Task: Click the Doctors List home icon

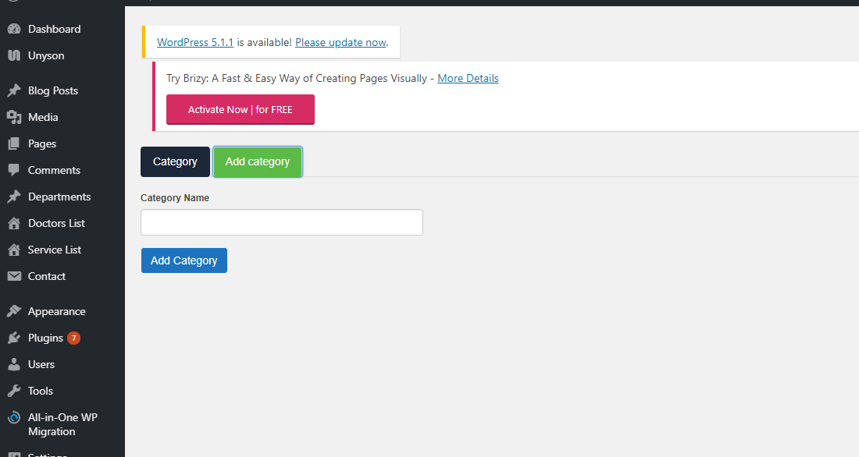Action: tap(14, 223)
